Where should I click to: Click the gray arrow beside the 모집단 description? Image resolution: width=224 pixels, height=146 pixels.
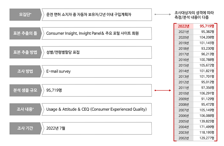[163, 14]
